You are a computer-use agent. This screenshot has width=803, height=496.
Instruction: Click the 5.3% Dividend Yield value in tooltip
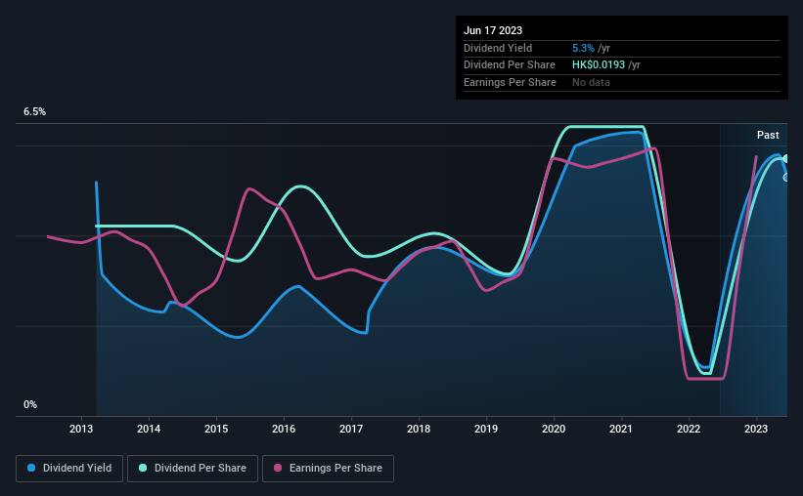pos(583,48)
